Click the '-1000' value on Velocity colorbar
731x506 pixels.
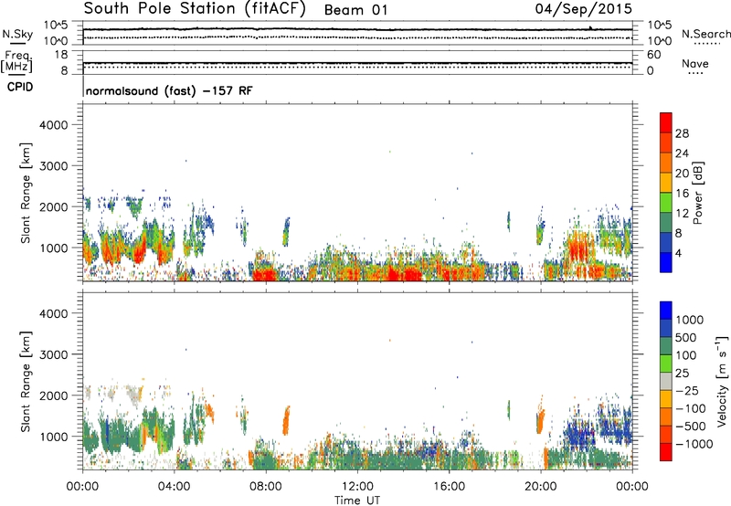tap(694, 444)
